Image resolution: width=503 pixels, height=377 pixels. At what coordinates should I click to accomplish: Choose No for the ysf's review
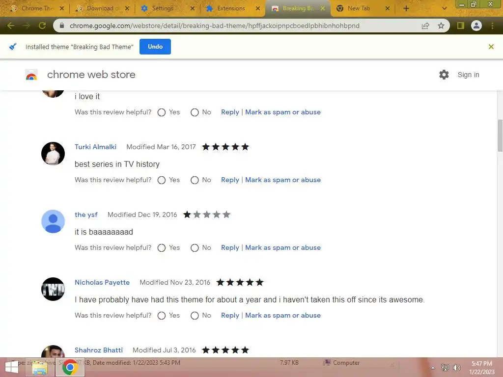click(x=195, y=248)
